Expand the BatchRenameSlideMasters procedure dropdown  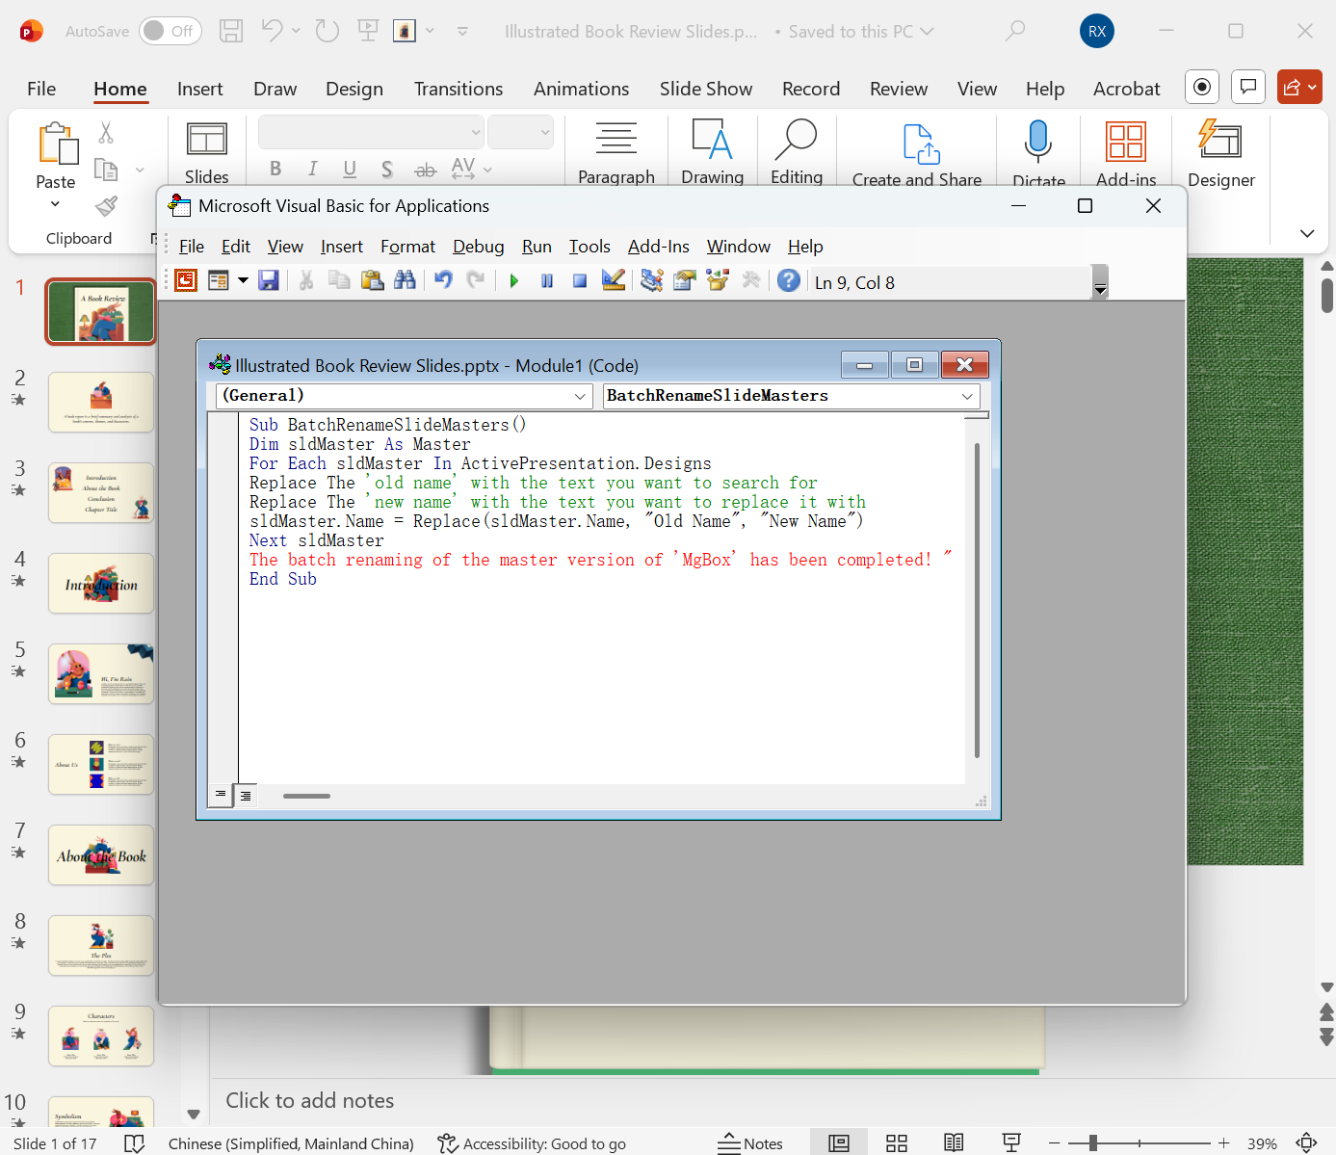tap(966, 396)
